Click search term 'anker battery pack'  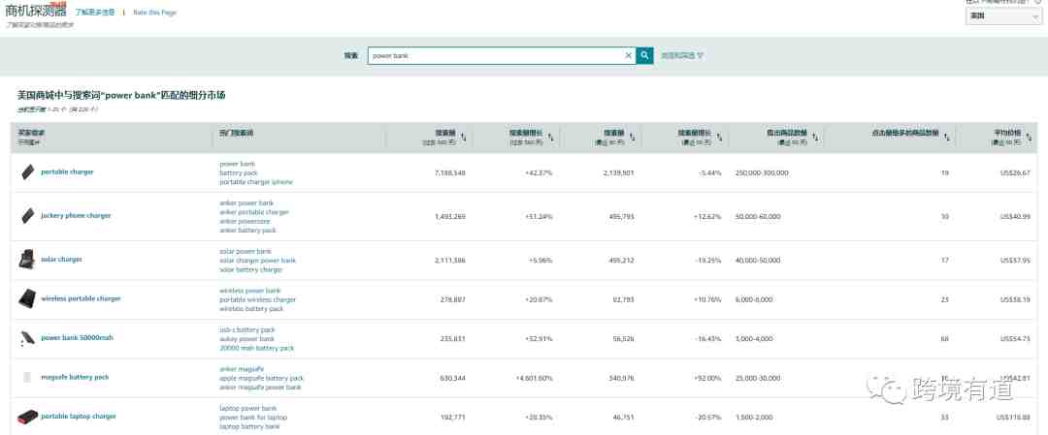(x=248, y=231)
